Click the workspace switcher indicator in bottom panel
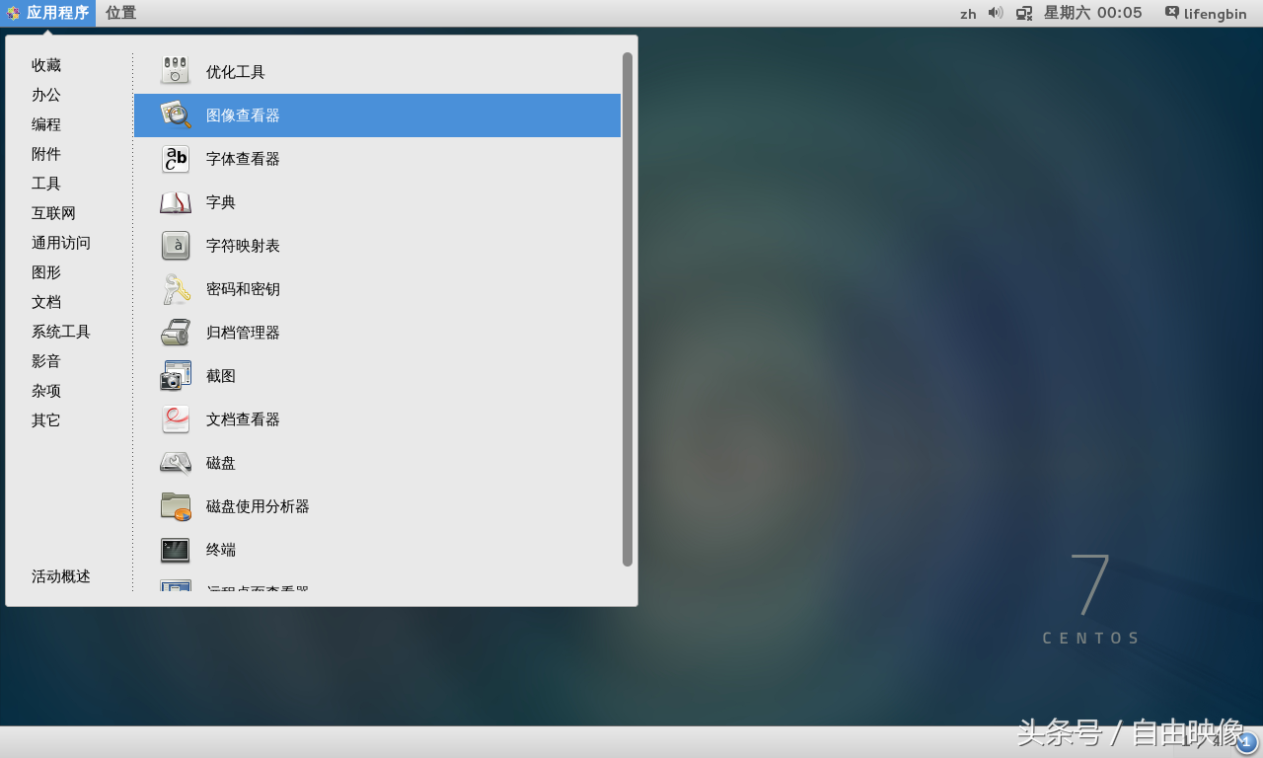This screenshot has height=758, width=1263. click(1246, 743)
